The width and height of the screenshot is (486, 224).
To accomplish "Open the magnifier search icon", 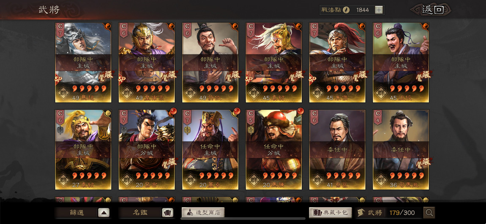I will click(429, 213).
